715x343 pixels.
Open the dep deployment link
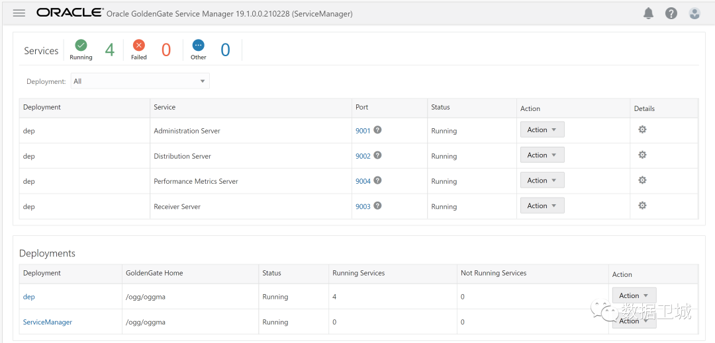[x=28, y=297]
